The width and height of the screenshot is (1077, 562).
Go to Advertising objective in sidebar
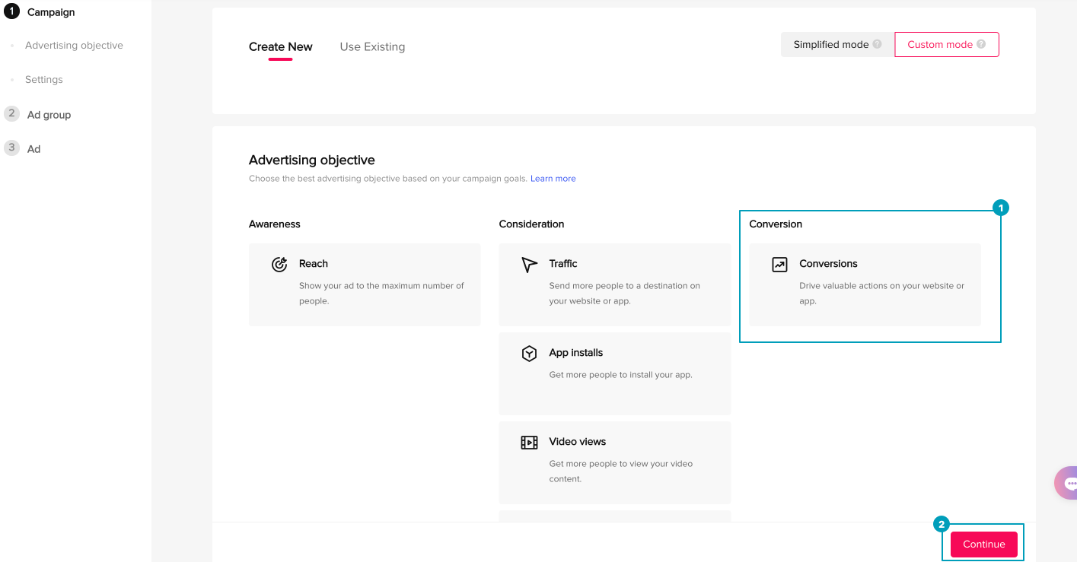coord(74,46)
